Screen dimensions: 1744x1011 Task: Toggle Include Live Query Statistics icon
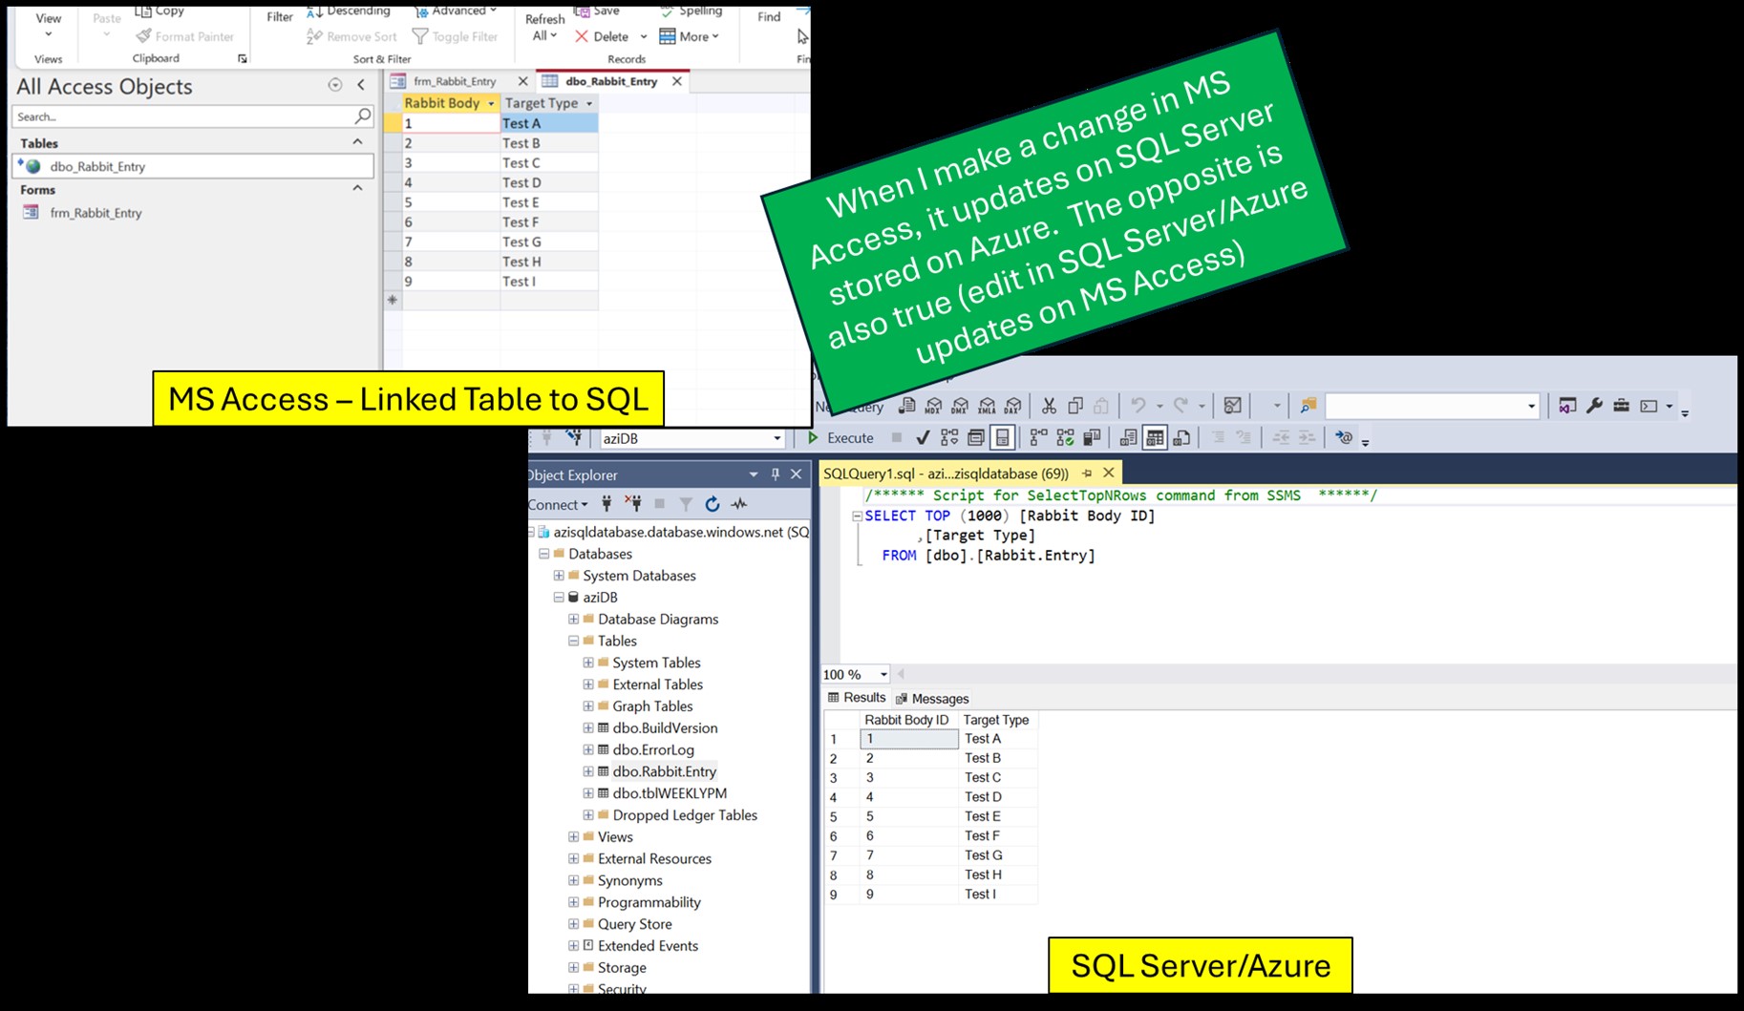(1065, 438)
